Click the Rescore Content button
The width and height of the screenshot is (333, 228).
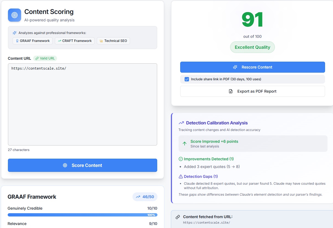(x=252, y=67)
